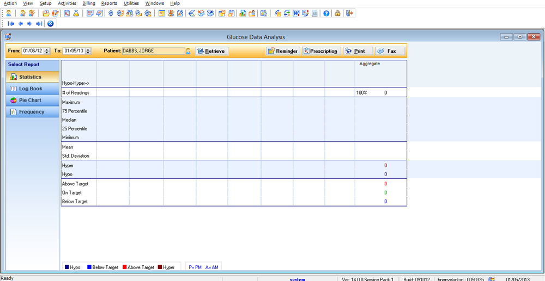Open the Action menu
Image resolution: width=545 pixels, height=281 pixels.
10,3
